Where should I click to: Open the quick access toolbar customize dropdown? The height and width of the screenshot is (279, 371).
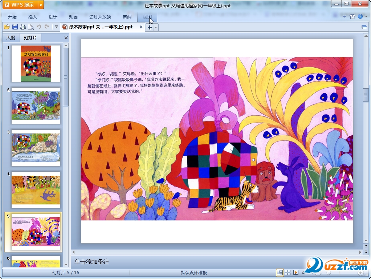(56, 27)
